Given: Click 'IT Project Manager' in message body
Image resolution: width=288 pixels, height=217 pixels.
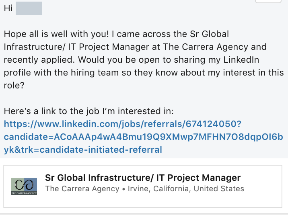Looking at the screenshot, I should 109,47.
